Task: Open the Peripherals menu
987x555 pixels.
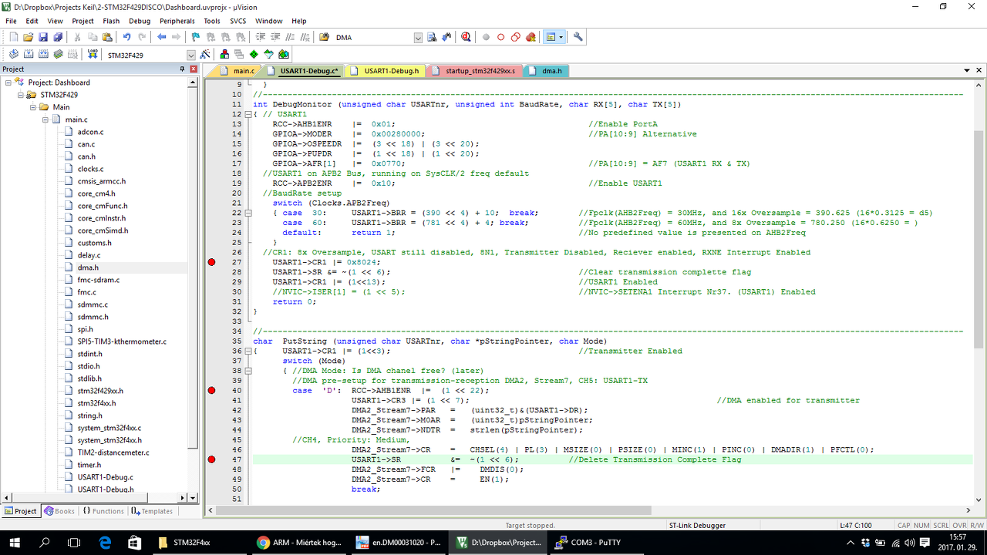Action: click(x=177, y=21)
